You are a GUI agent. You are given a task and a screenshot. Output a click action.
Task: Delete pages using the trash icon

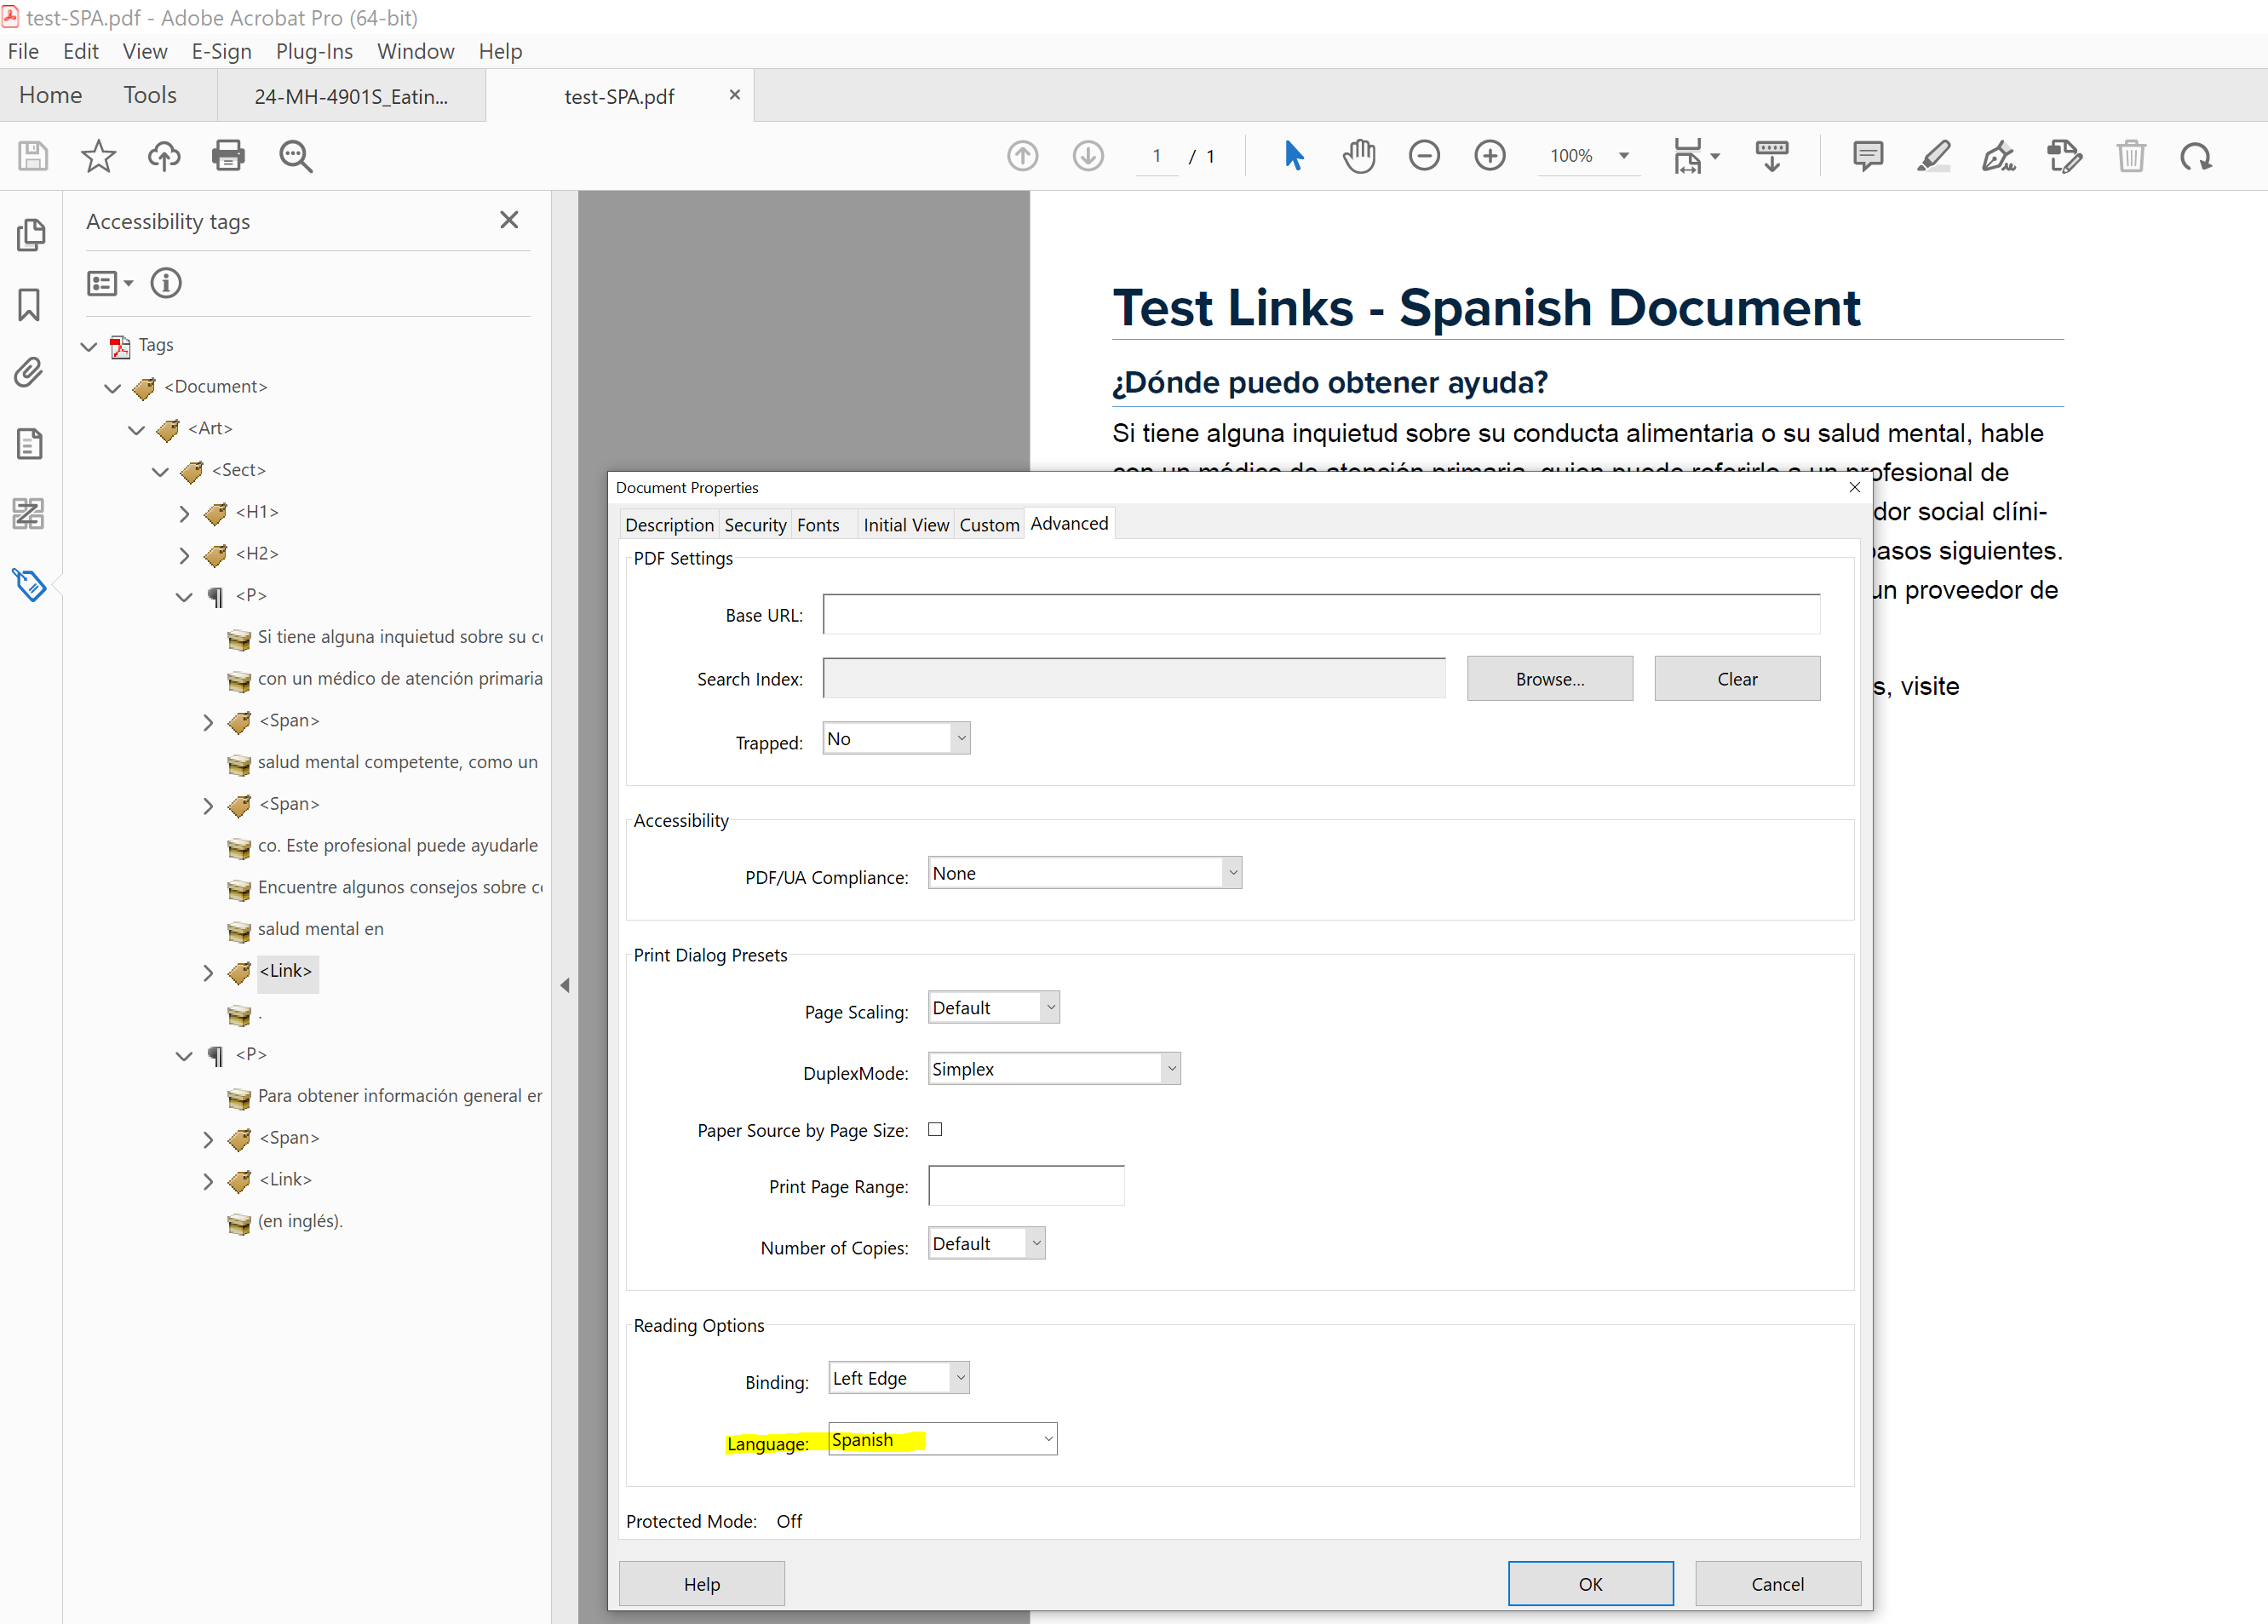2131,156
